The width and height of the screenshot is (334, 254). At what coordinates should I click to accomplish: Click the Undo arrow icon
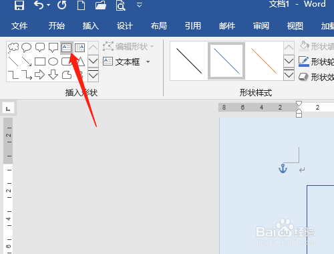[x=39, y=5]
